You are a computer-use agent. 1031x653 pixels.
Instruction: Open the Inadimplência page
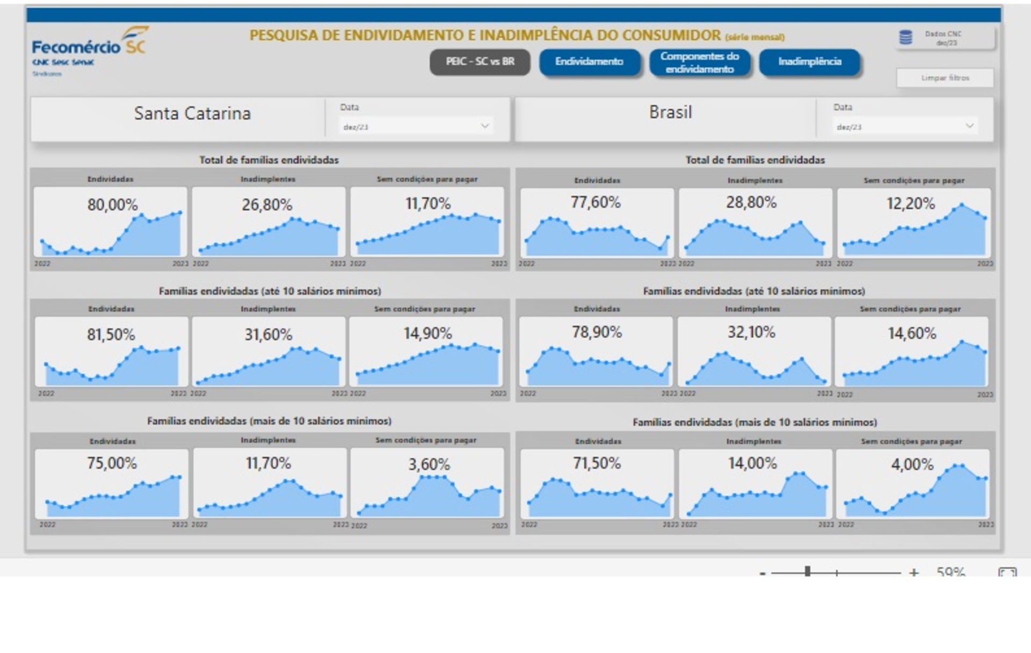[809, 62]
